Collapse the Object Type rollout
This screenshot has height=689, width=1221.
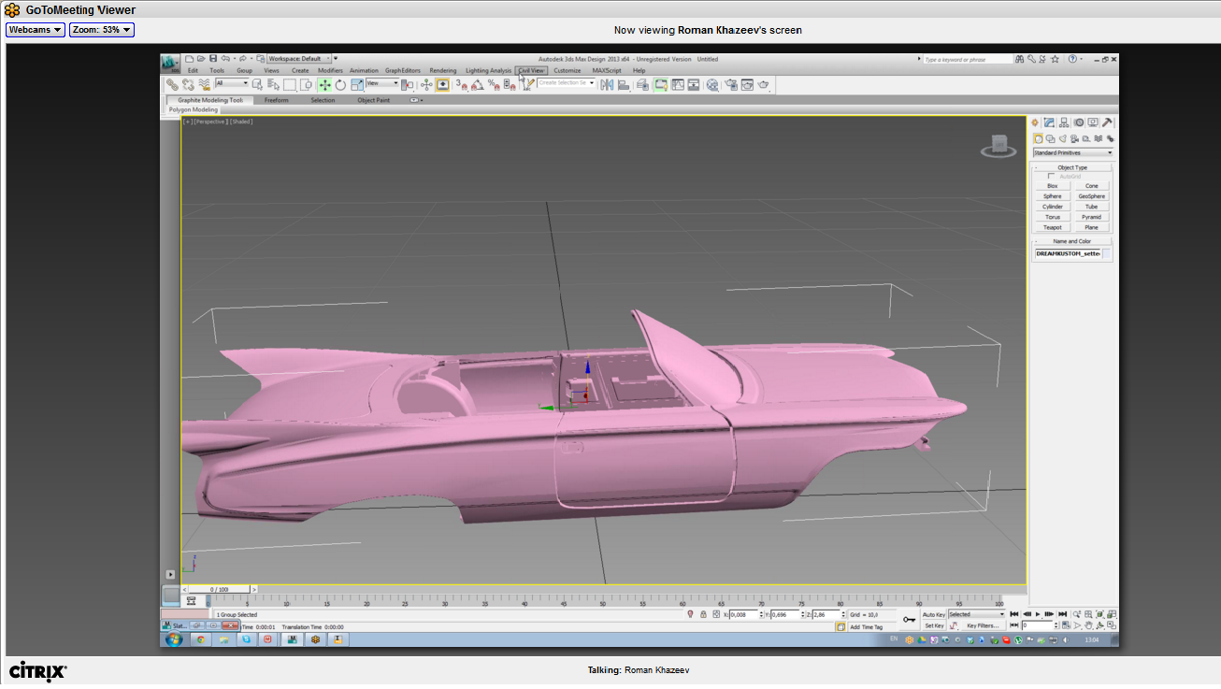[x=1072, y=167]
